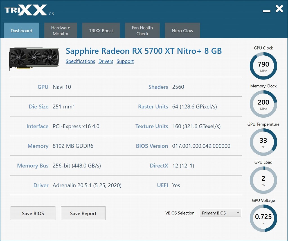Viewport: 288px width, 241px height.
Task: Click the graphics card thumbnail image
Action: pos(34,58)
